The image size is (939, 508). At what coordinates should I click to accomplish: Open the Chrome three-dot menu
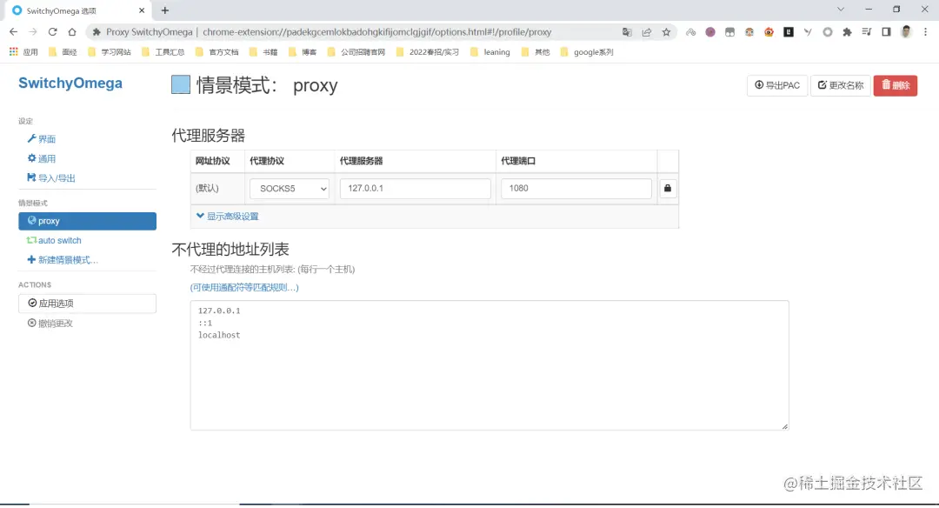coord(926,32)
